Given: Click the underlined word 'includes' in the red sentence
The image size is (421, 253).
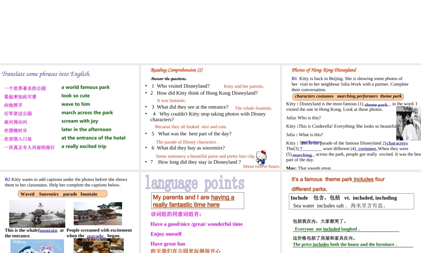Looking at the screenshot, I should coord(363,179).
